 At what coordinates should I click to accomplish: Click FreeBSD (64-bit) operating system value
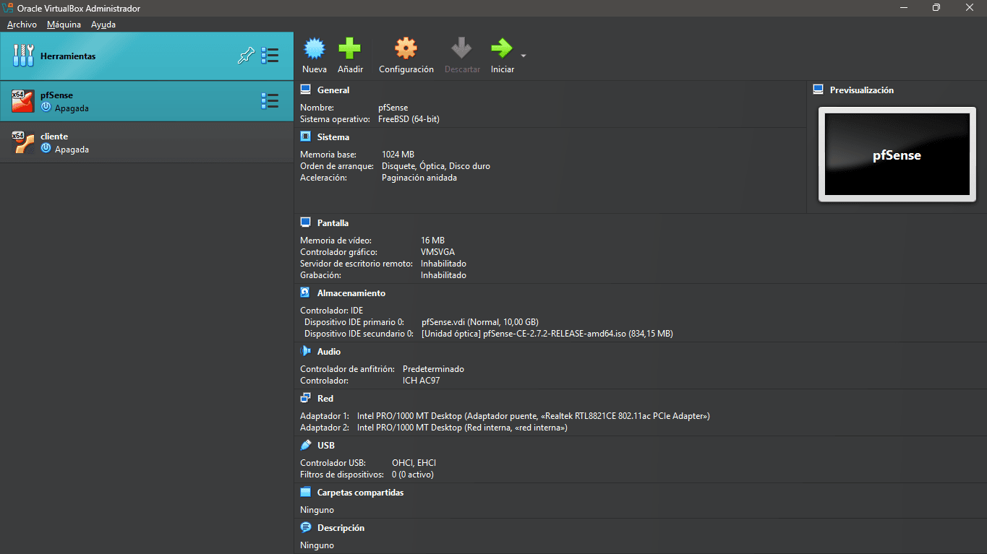pos(409,119)
